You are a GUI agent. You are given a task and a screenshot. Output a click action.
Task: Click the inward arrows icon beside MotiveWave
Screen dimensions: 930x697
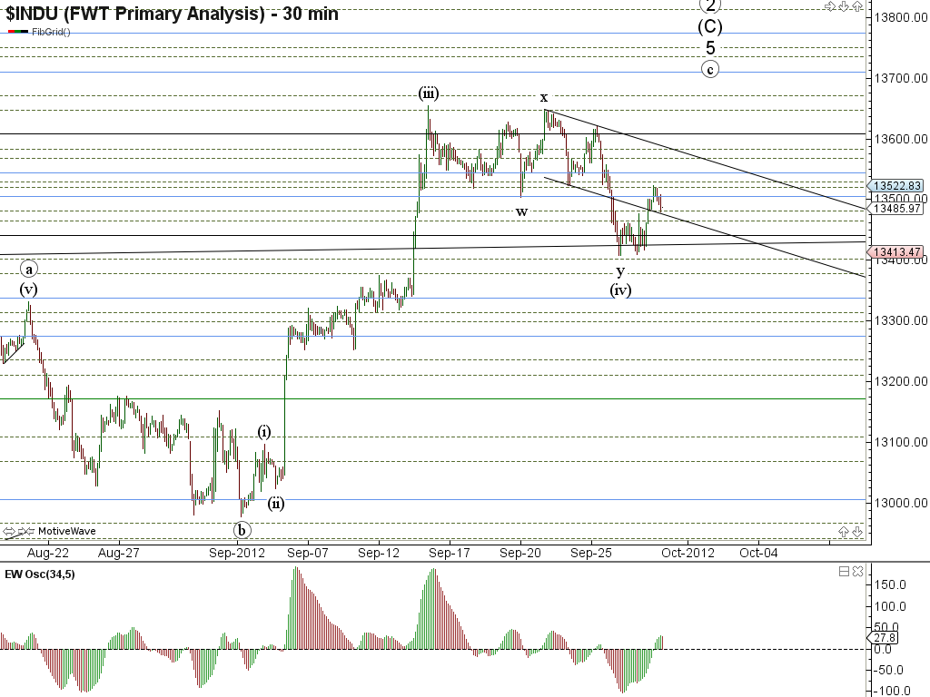27,531
